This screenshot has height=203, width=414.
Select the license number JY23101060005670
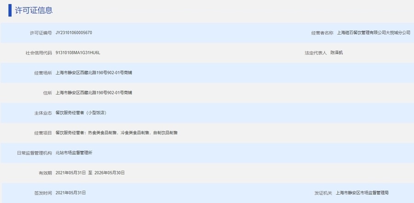click(74, 33)
